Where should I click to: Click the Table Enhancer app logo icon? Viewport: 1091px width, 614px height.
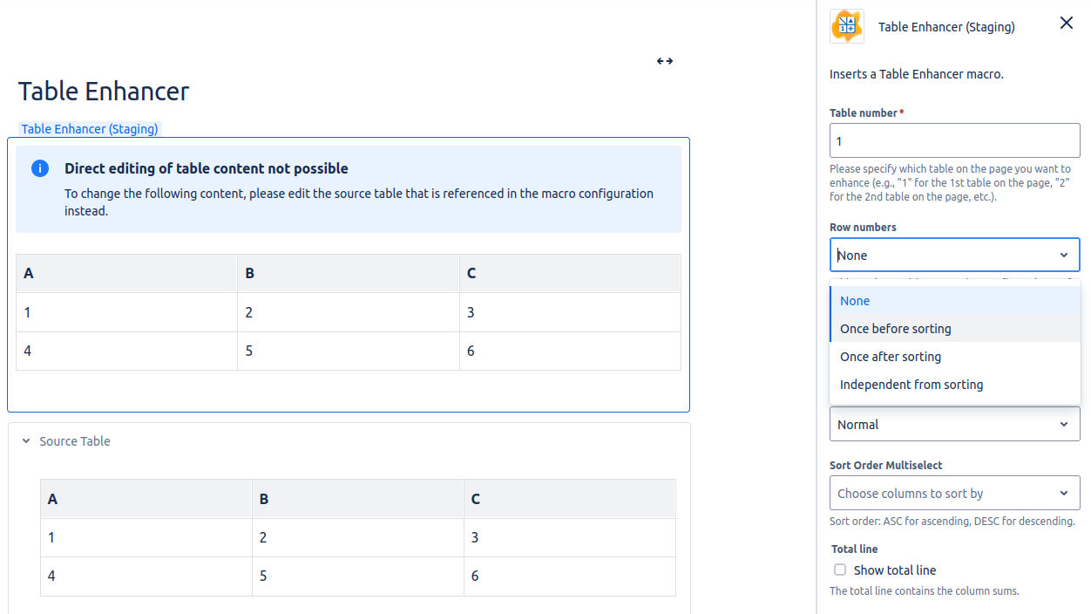[846, 26]
